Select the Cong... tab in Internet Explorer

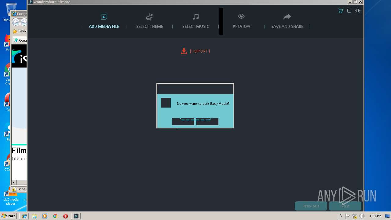point(20,40)
